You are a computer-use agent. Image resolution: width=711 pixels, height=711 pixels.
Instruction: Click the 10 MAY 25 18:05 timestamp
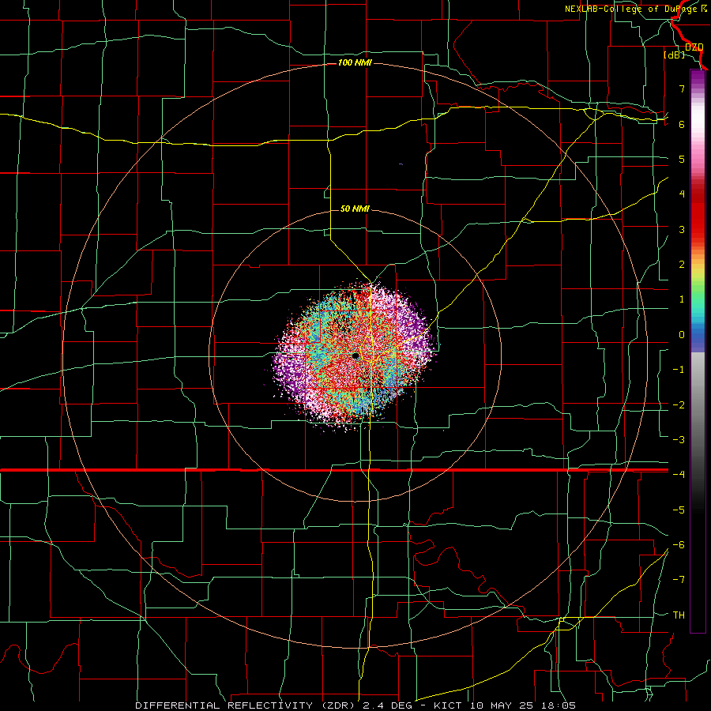[x=521, y=705]
